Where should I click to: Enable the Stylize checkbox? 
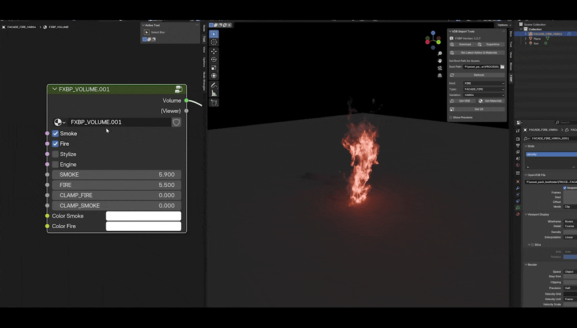coord(55,154)
